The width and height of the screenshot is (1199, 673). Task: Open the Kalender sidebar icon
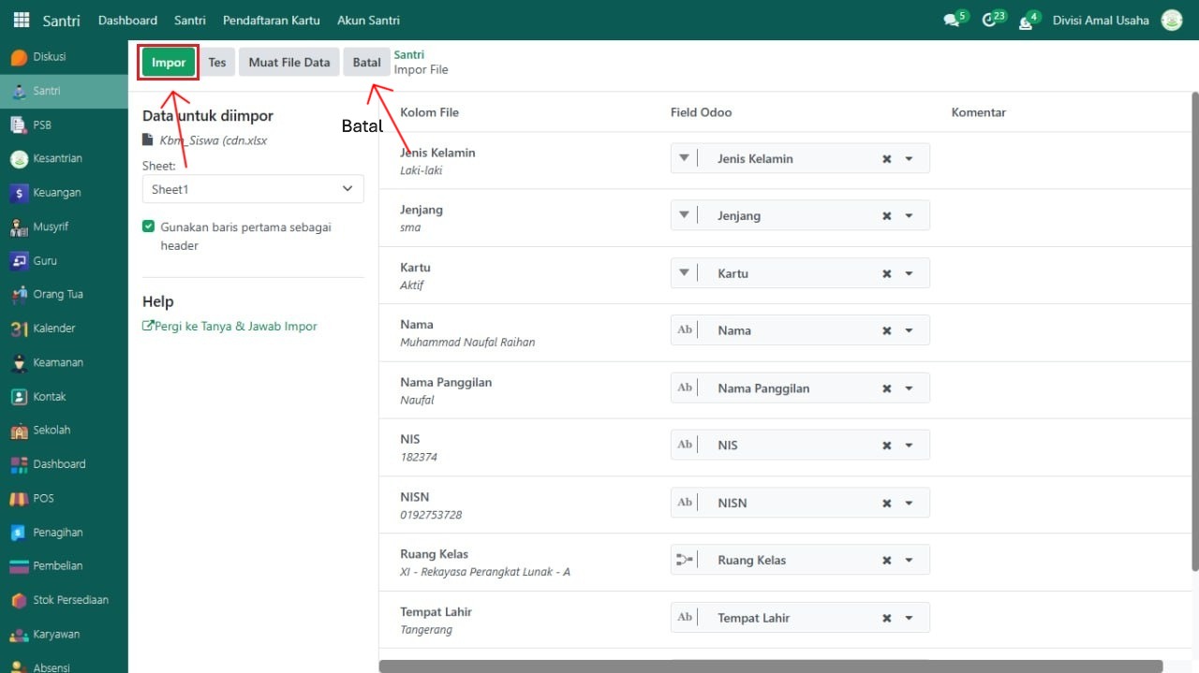click(x=19, y=329)
